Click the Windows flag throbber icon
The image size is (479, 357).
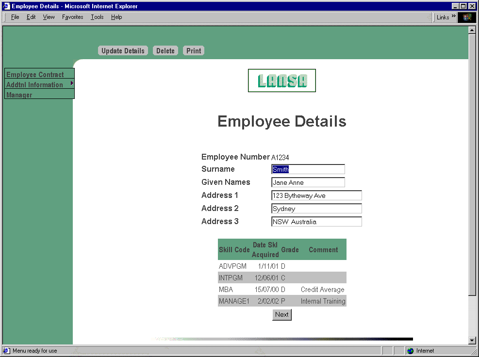coord(467,17)
